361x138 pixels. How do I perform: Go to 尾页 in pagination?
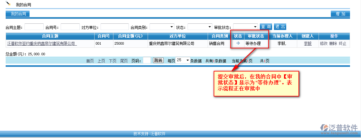click(x=124, y=61)
